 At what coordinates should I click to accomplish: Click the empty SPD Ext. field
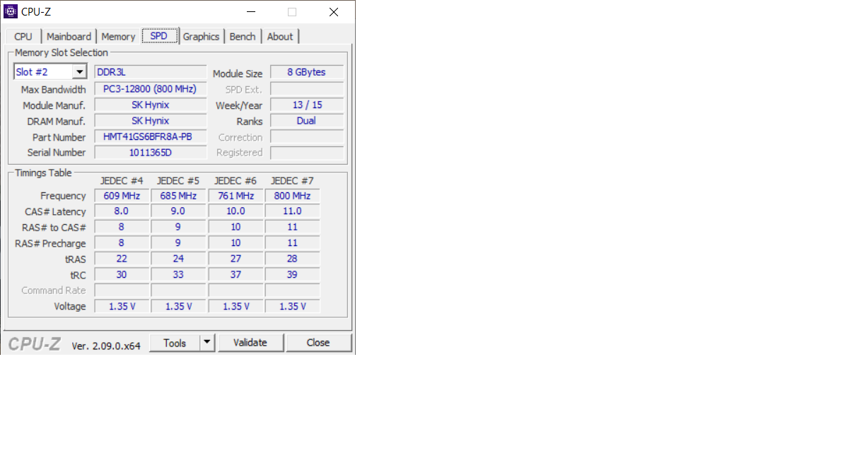click(x=307, y=88)
